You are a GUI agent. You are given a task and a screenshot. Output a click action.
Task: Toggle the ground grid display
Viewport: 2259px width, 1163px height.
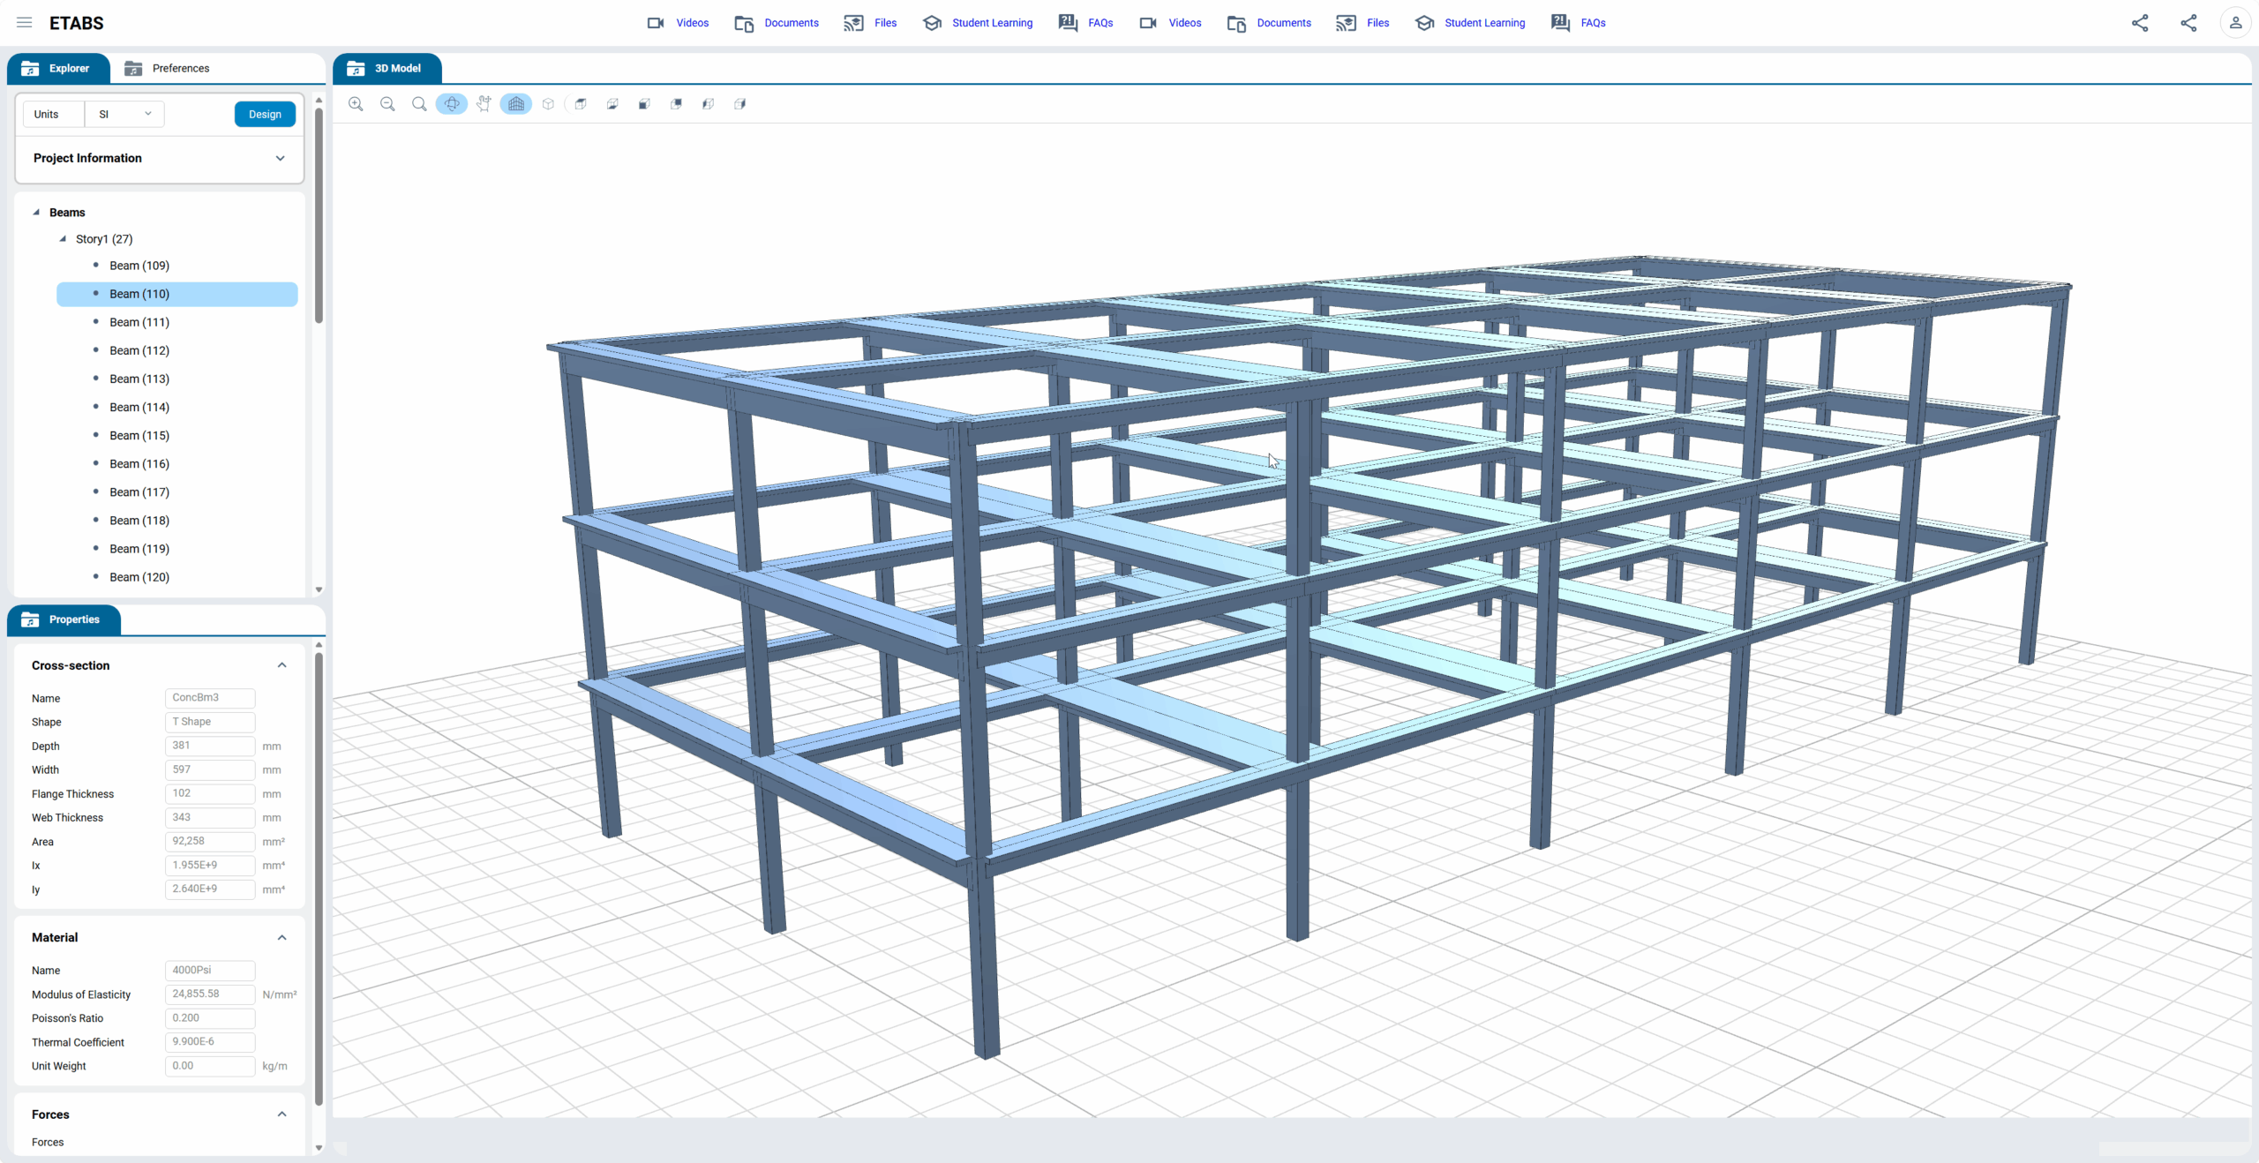pyautogui.click(x=516, y=104)
